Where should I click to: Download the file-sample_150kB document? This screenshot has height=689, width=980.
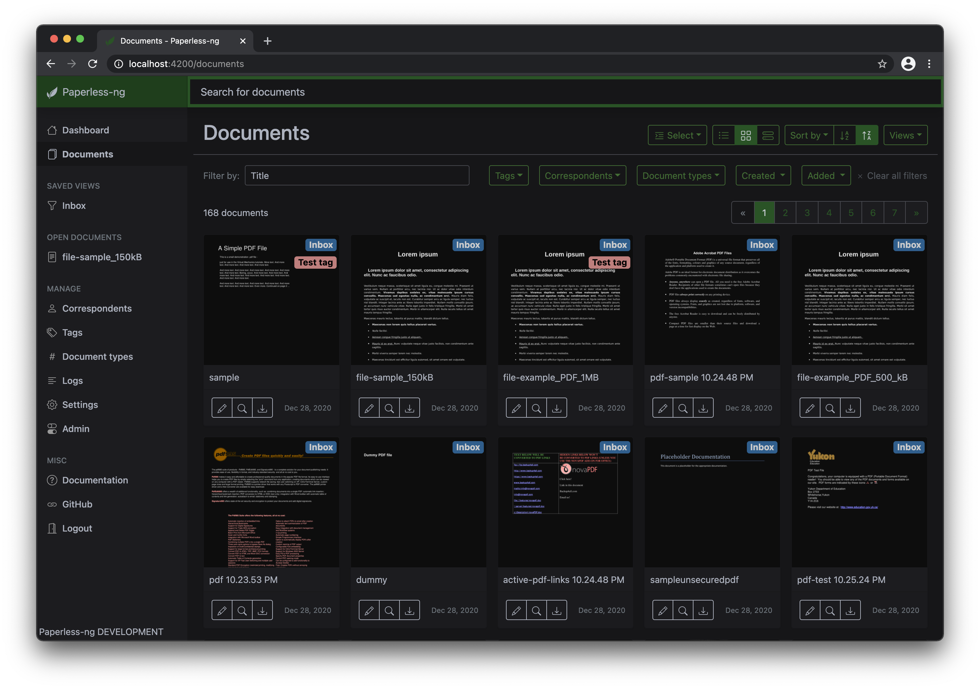click(x=409, y=408)
